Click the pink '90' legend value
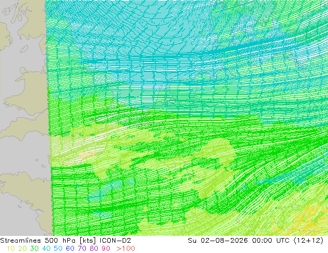328x253 pixels. pyautogui.click(x=106, y=249)
